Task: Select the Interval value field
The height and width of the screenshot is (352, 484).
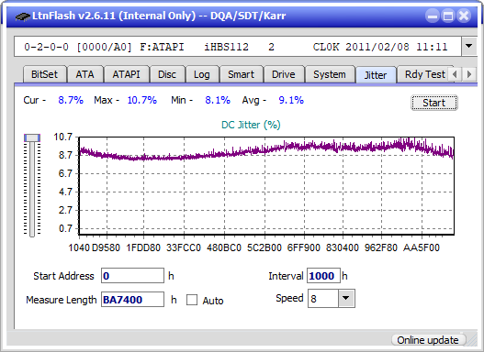Action: tap(323, 276)
